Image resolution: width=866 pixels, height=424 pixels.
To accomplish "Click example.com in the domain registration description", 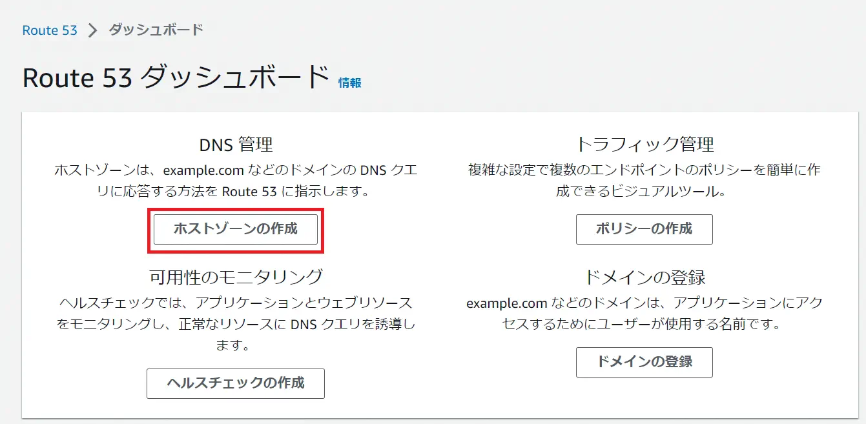I will tap(506, 303).
